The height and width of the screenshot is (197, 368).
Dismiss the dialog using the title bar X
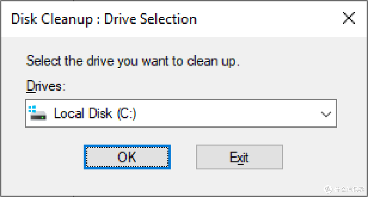[348, 19]
